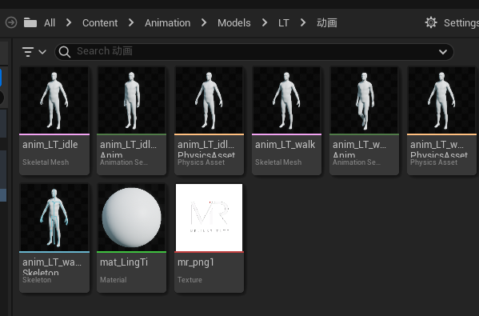
Task: Expand chevron after Models breadcrumb
Action: point(264,22)
